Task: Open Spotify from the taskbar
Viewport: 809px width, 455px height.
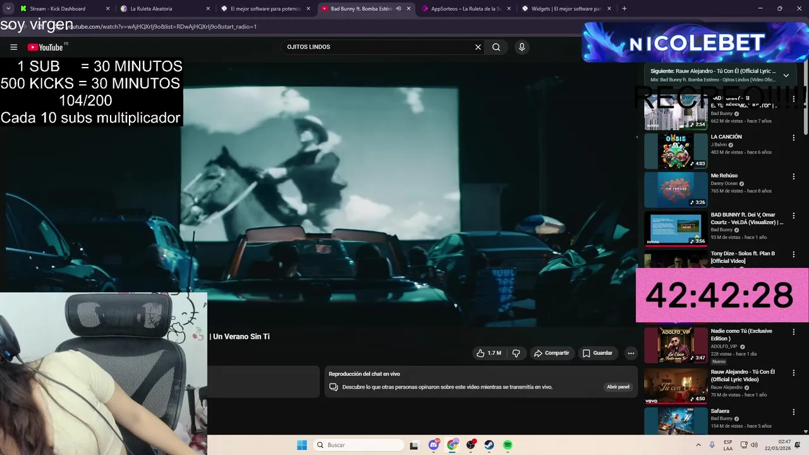Action: tap(508, 445)
